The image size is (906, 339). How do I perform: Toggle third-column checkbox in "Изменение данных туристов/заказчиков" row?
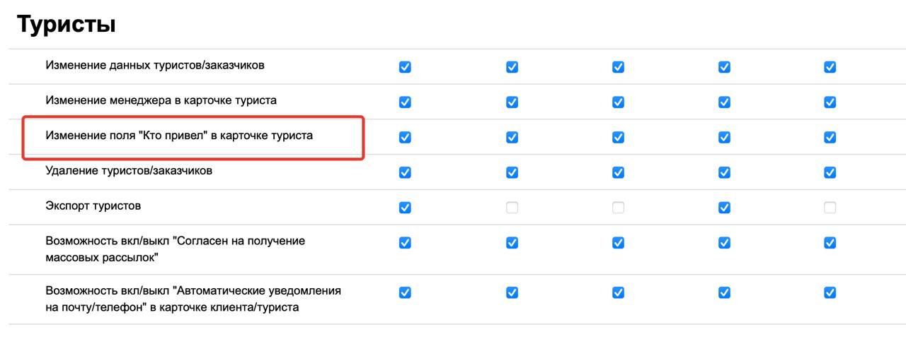point(618,67)
